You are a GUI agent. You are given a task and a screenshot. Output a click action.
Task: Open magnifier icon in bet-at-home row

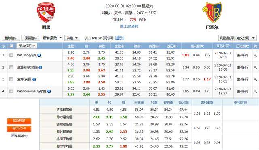(x=255, y=91)
